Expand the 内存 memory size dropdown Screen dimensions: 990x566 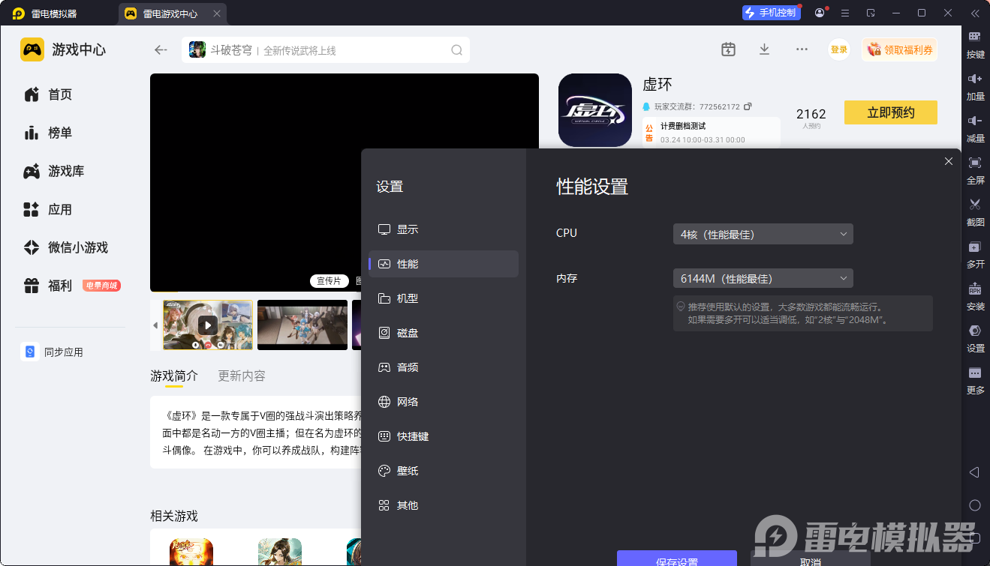pyautogui.click(x=763, y=279)
